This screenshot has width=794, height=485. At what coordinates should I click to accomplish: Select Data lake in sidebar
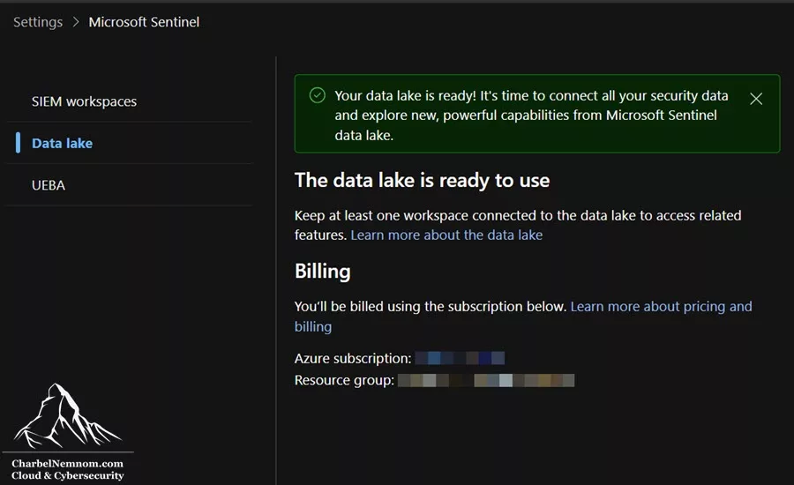click(x=62, y=143)
